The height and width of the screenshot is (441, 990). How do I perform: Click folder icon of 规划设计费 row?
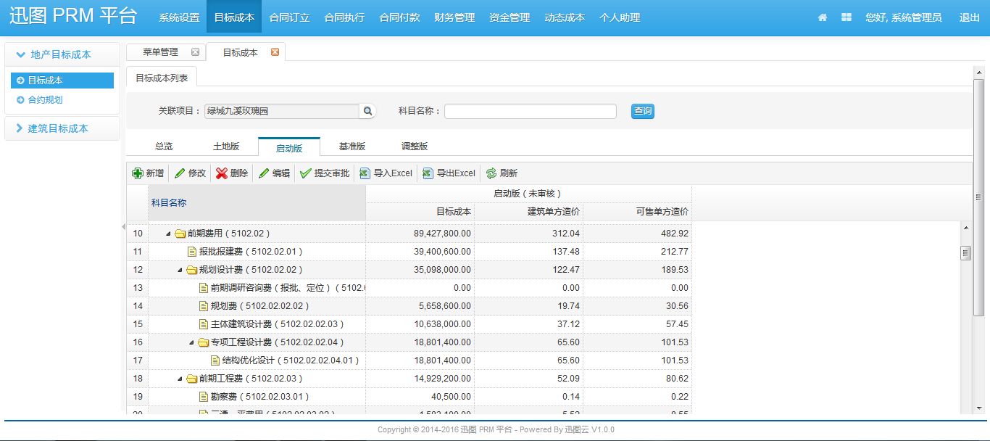192,270
